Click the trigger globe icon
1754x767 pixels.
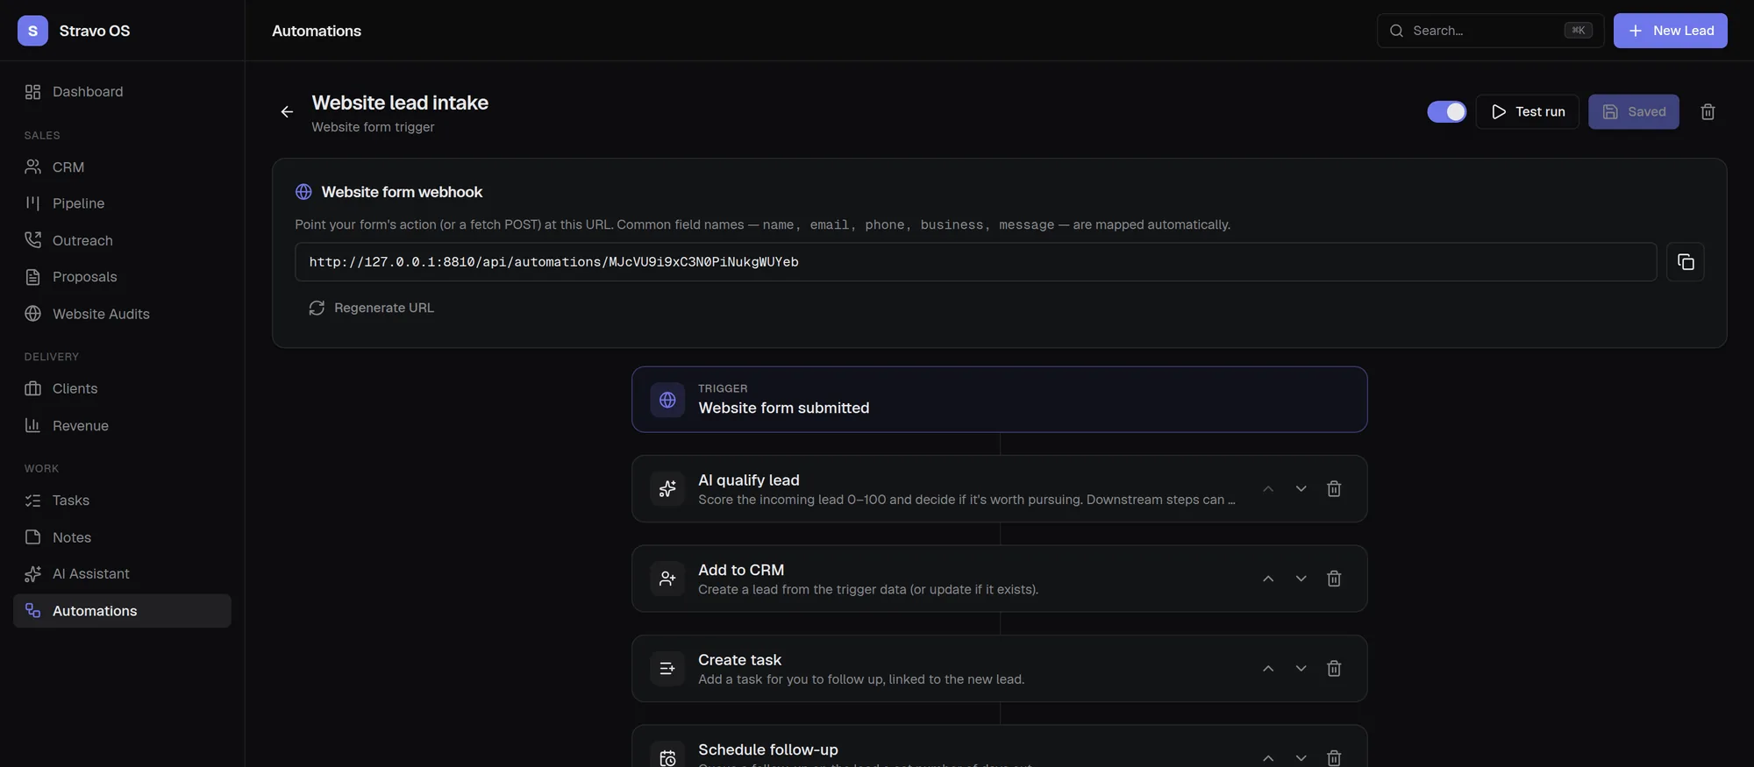pos(667,400)
